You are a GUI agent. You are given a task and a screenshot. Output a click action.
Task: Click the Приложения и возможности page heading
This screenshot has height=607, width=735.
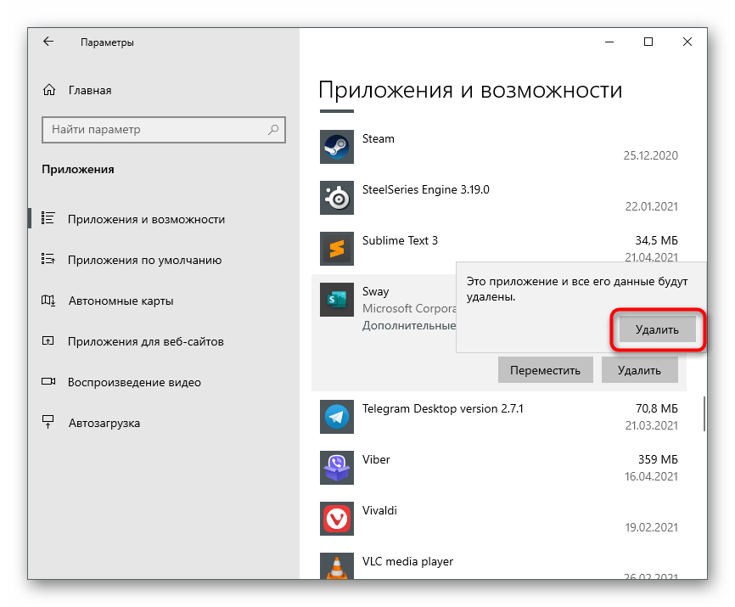click(x=470, y=89)
